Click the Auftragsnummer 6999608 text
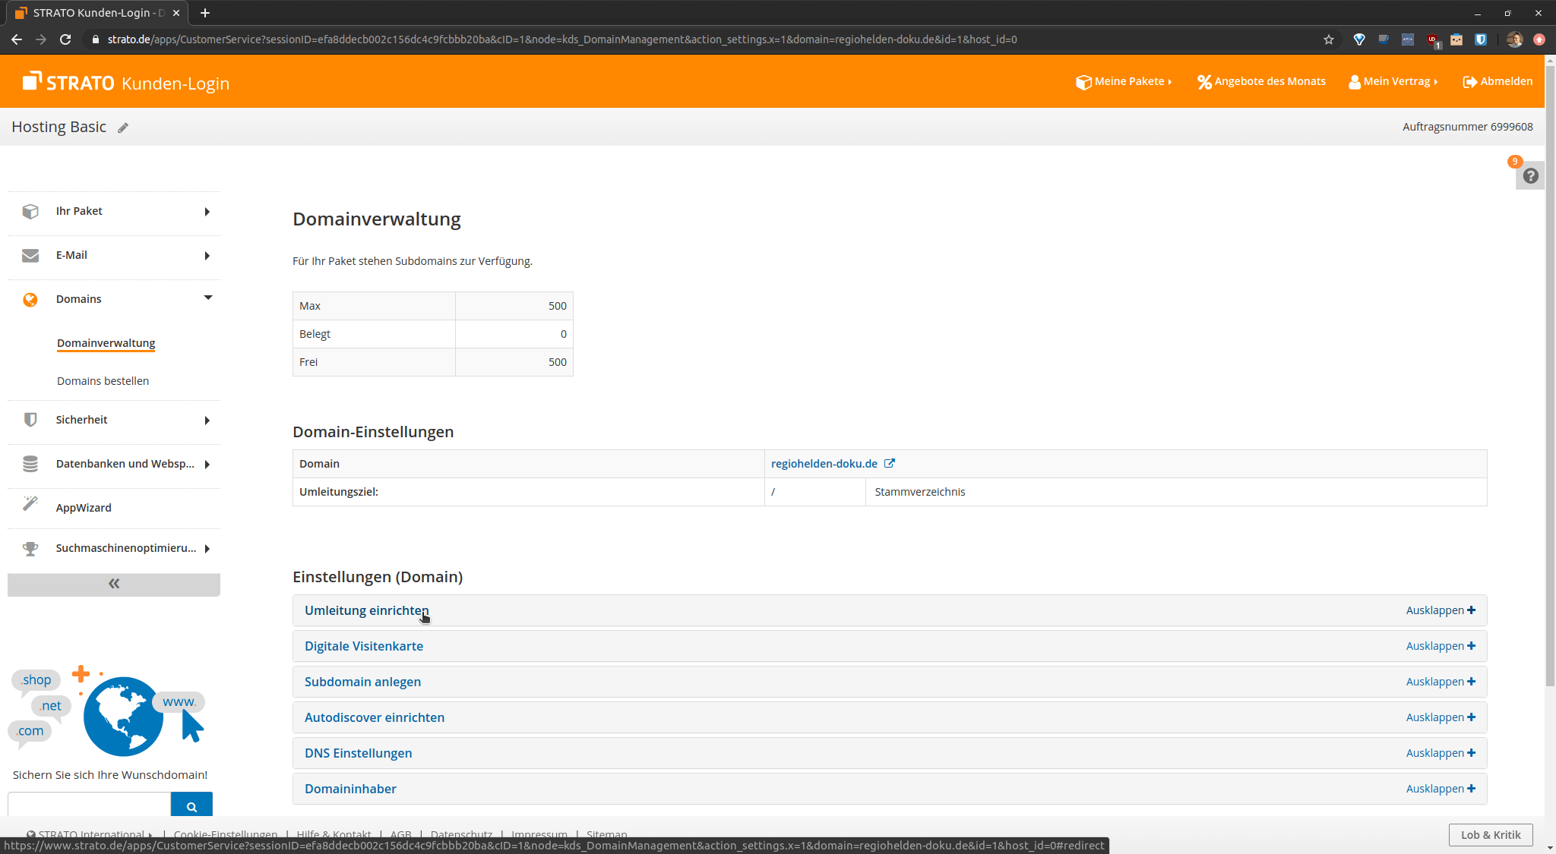The image size is (1556, 854). tap(1467, 127)
